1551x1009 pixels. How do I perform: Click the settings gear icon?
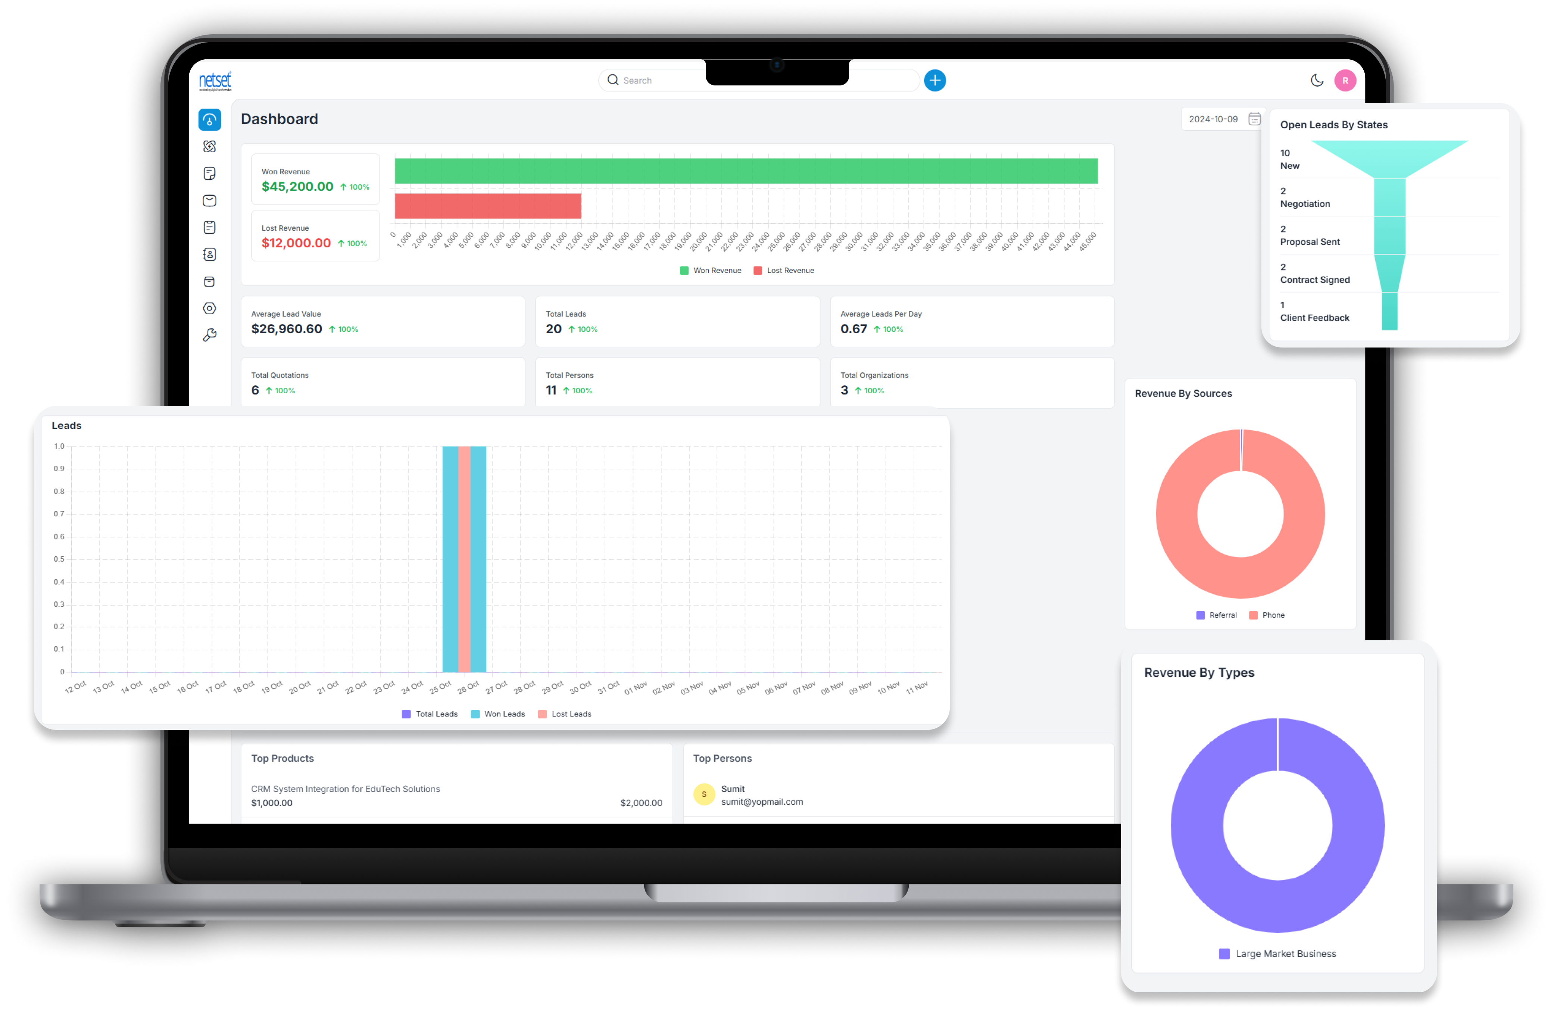pyautogui.click(x=210, y=307)
